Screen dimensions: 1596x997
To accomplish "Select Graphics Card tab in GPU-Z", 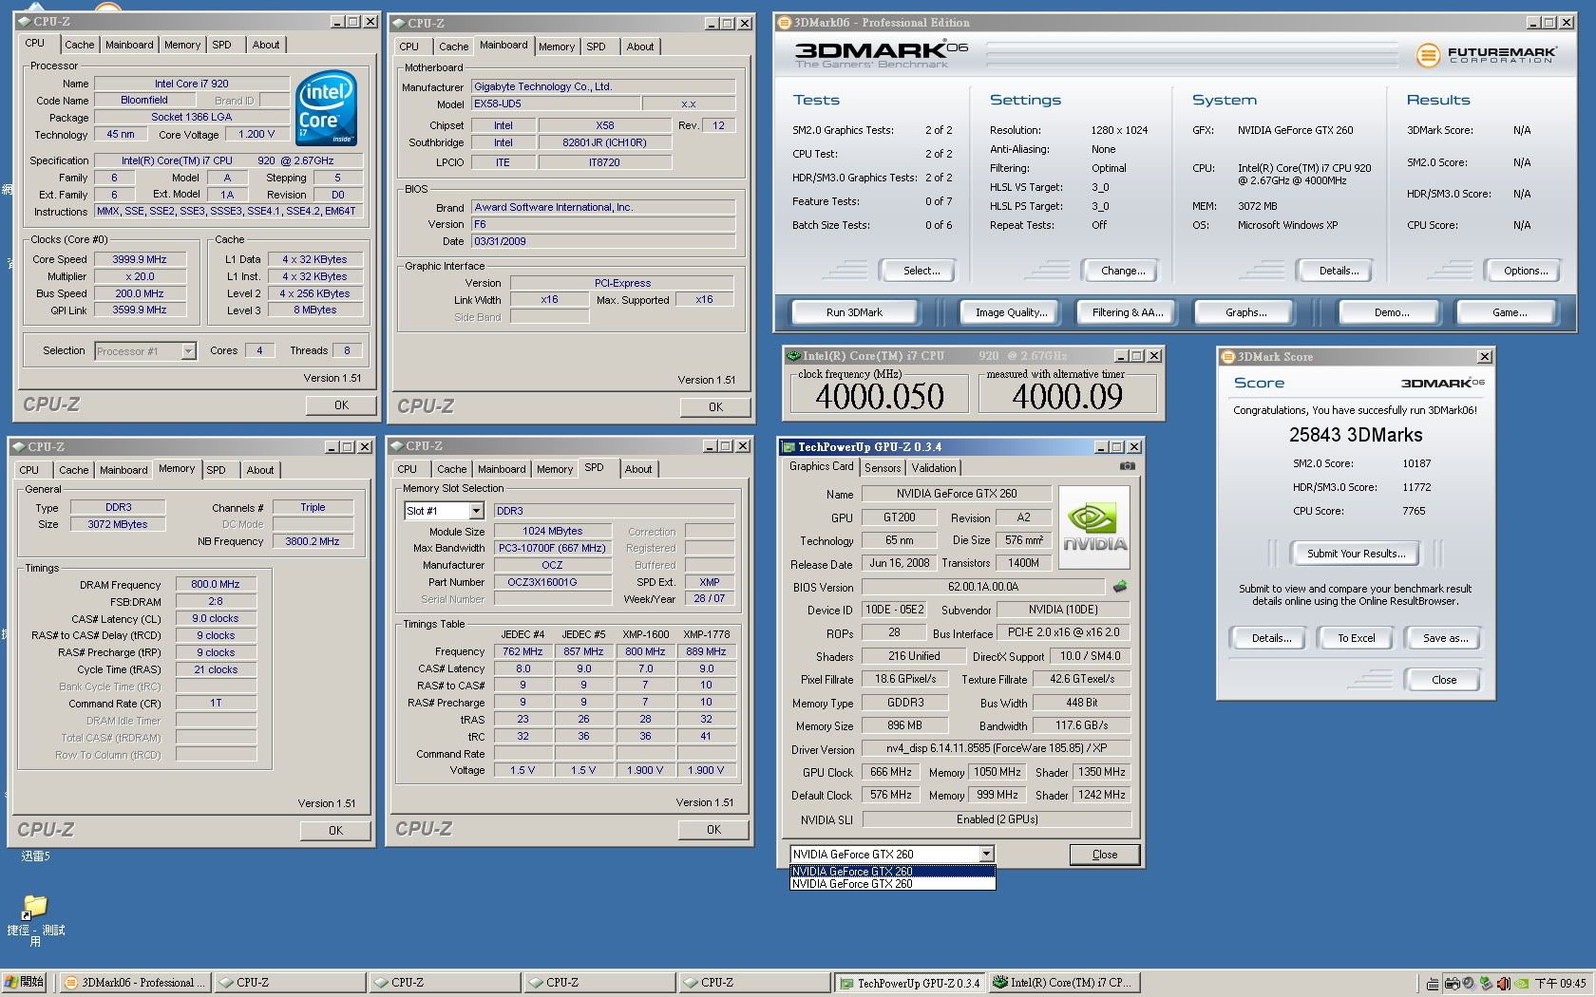I will point(822,466).
